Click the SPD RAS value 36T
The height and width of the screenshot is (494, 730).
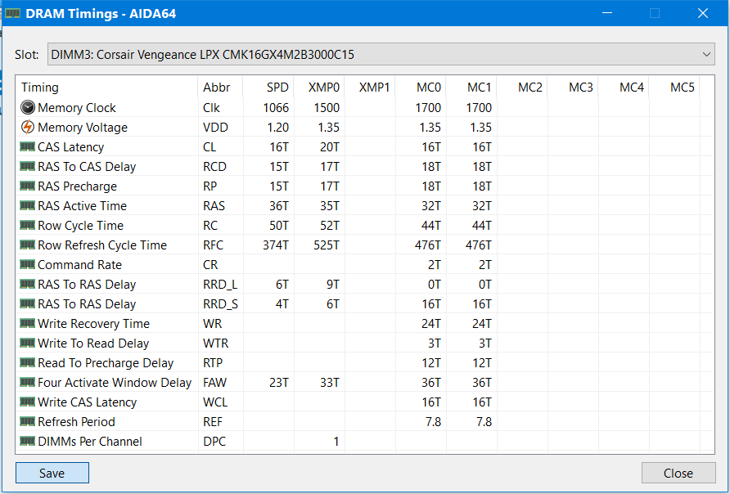[279, 205]
